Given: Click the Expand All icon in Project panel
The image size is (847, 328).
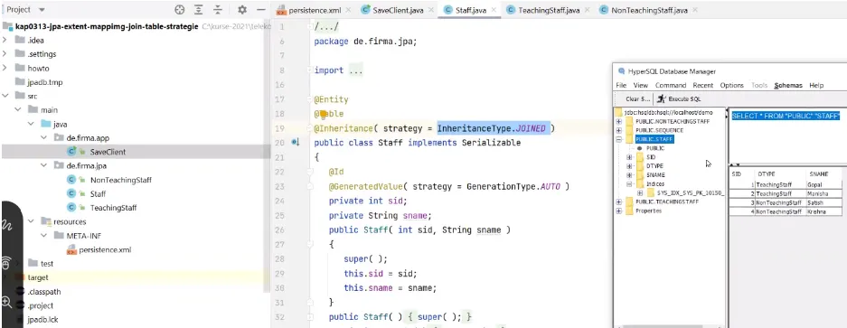Looking at the screenshot, I should [x=199, y=10].
